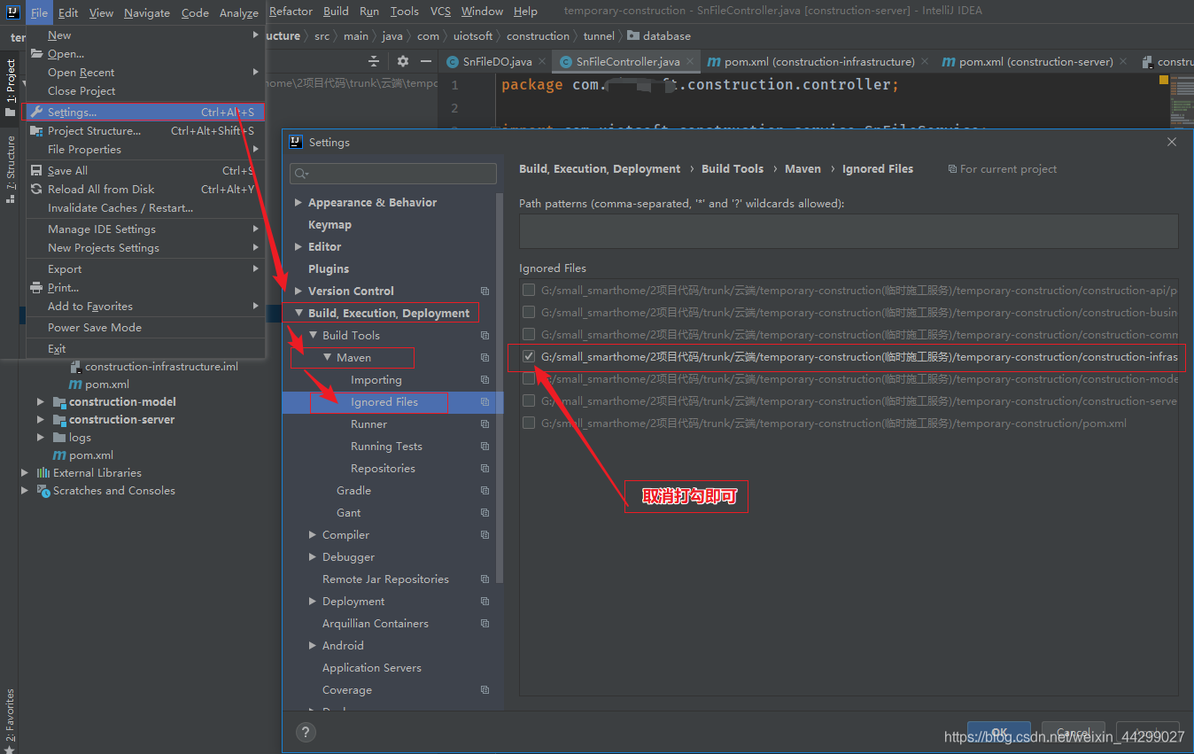
Task: Click the Settings search input field
Action: [393, 174]
